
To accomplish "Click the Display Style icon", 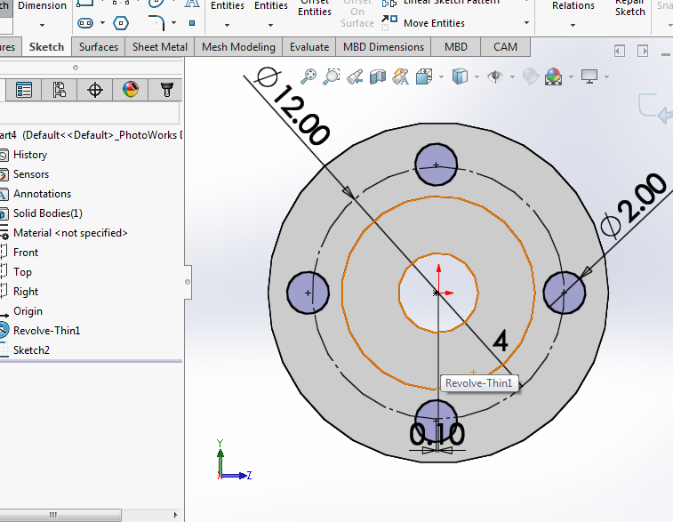I will pos(460,76).
